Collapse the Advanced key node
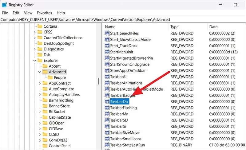Screen dimensions: 246x150 point(40,72)
